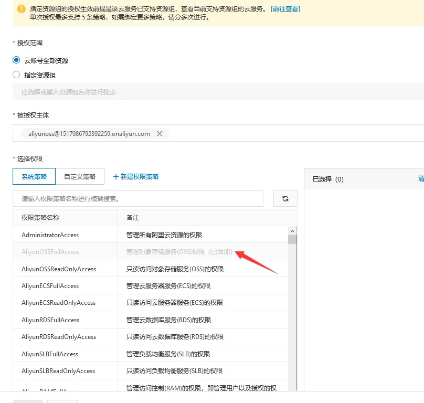Click the 只读访问对象存储服务(OSS)的权限 remark

175,269
